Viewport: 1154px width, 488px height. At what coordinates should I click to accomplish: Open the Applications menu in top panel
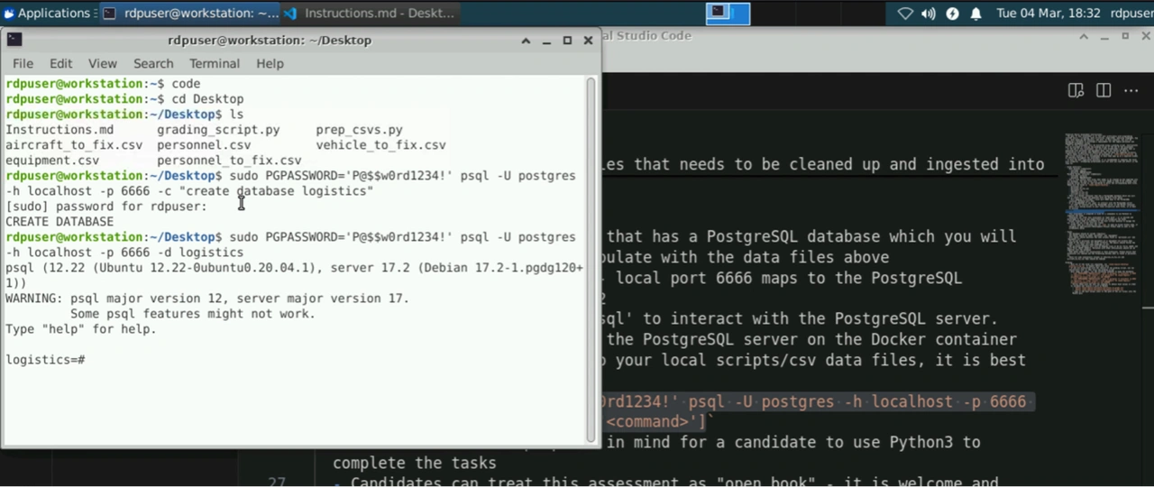(x=47, y=13)
